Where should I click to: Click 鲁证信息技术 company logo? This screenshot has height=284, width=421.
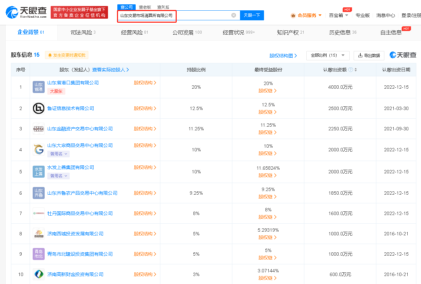(x=39, y=108)
